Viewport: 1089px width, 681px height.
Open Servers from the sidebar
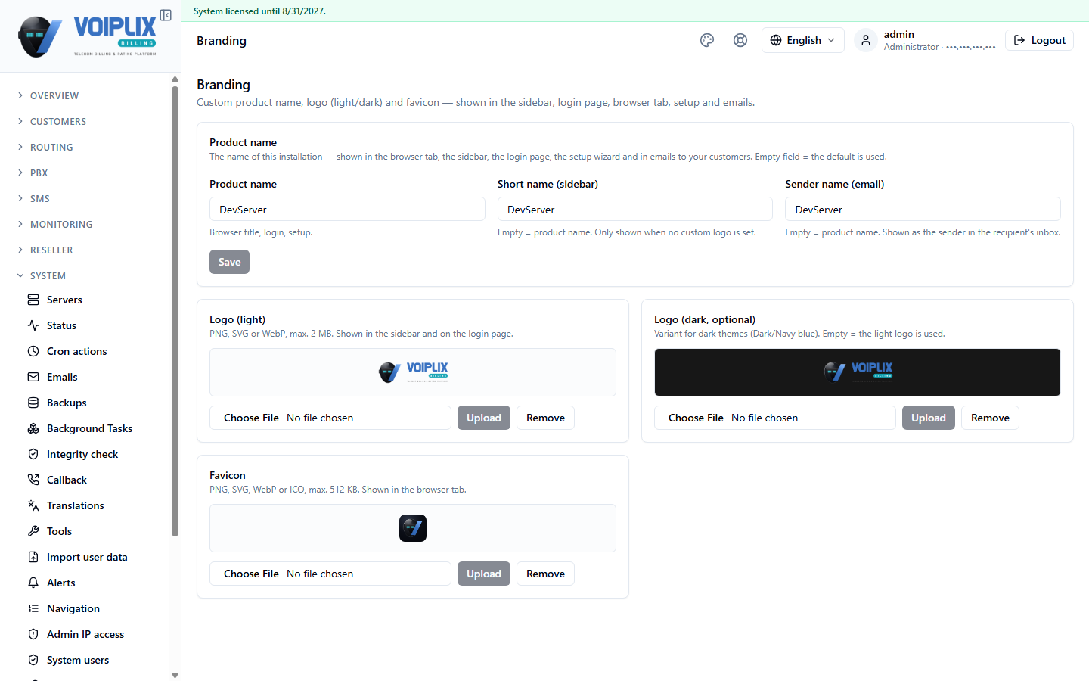coord(64,300)
